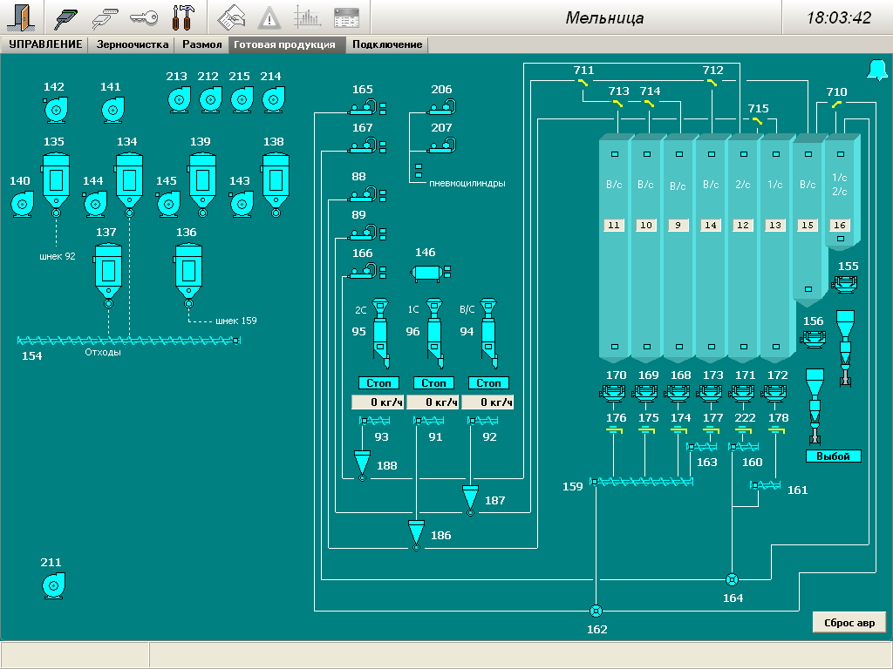Click motor 146 icon
893x669 pixels.
(x=427, y=273)
